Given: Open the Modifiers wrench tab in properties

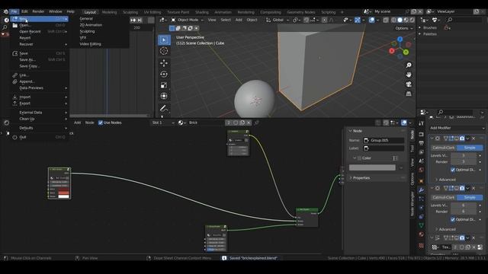Looking at the screenshot, I should coord(421,190).
